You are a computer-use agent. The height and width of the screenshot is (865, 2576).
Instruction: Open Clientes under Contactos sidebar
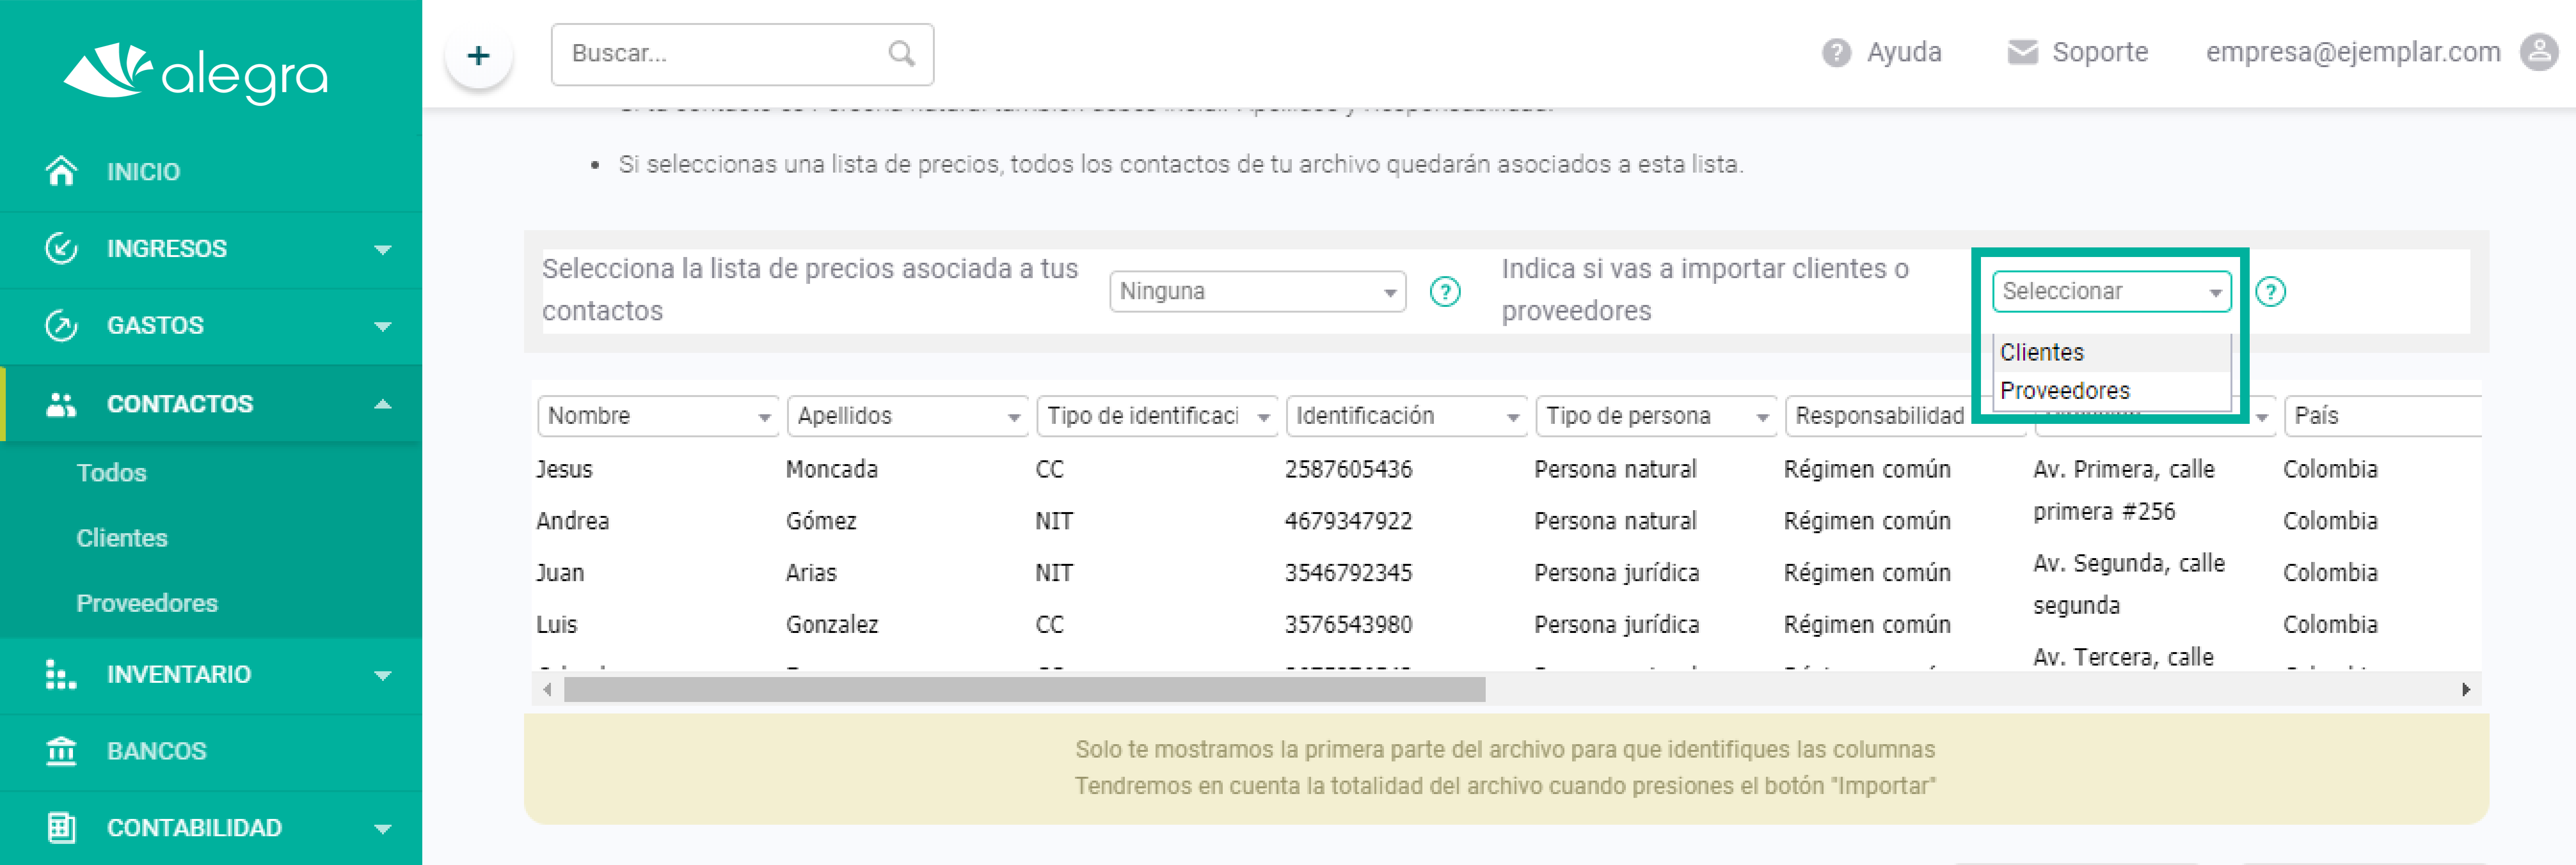pyautogui.click(x=122, y=538)
